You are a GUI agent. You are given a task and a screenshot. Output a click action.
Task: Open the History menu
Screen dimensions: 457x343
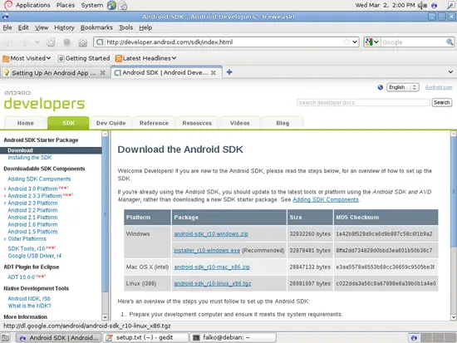(65, 27)
